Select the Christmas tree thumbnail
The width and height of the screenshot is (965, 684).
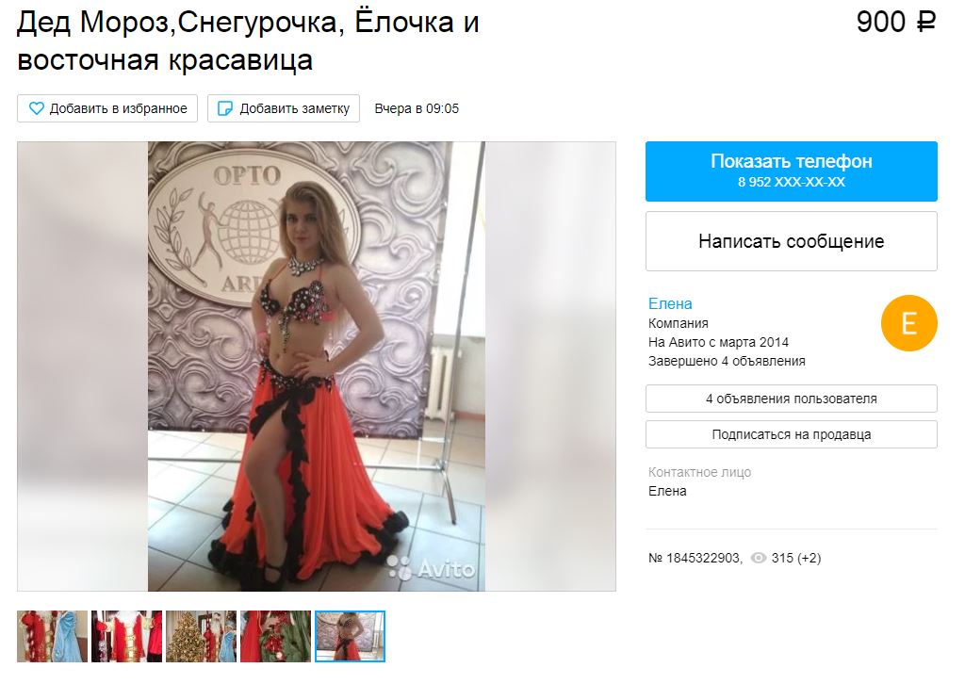tap(202, 636)
